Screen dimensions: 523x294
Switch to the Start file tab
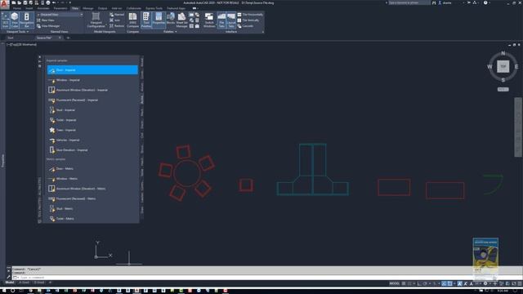pos(11,38)
